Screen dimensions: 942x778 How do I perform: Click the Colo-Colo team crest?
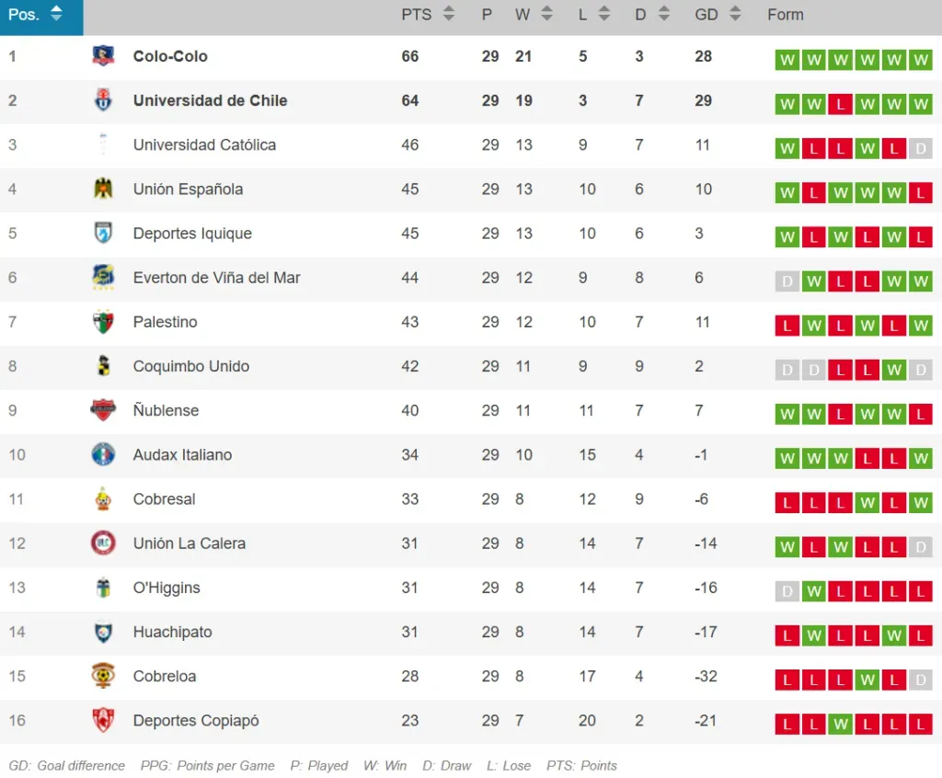click(x=103, y=56)
